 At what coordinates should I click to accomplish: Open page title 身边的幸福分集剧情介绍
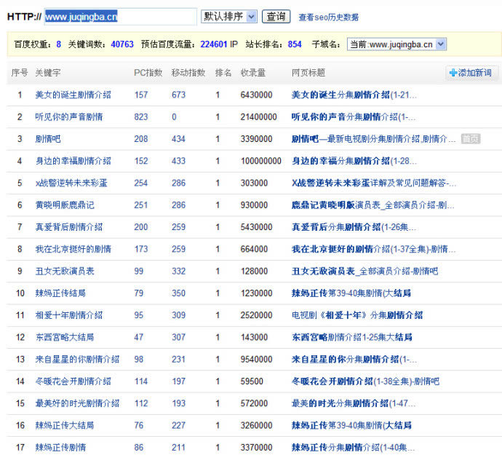click(x=354, y=161)
